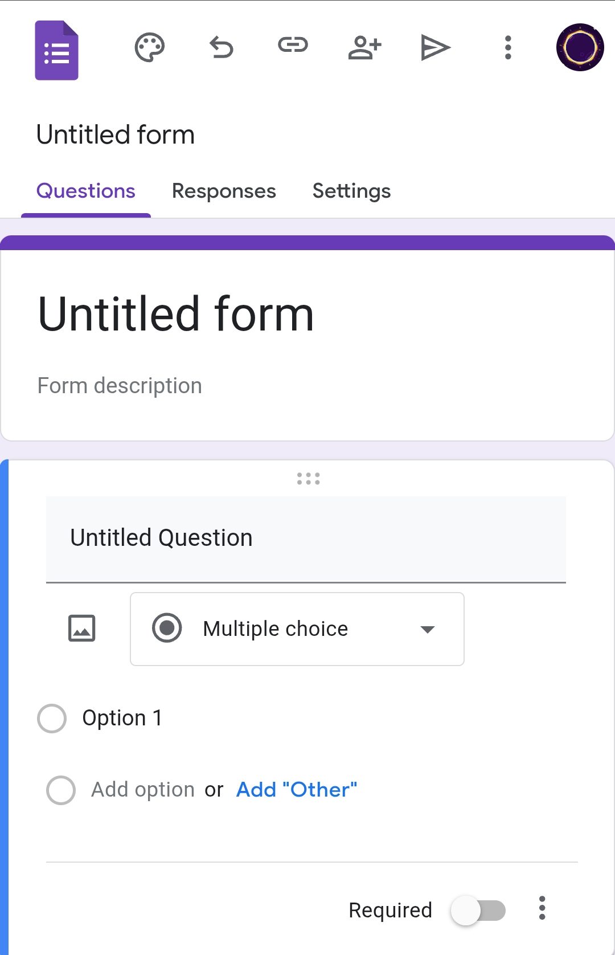Open the Google Forms home icon
Screen dimensions: 615x955
click(56, 50)
